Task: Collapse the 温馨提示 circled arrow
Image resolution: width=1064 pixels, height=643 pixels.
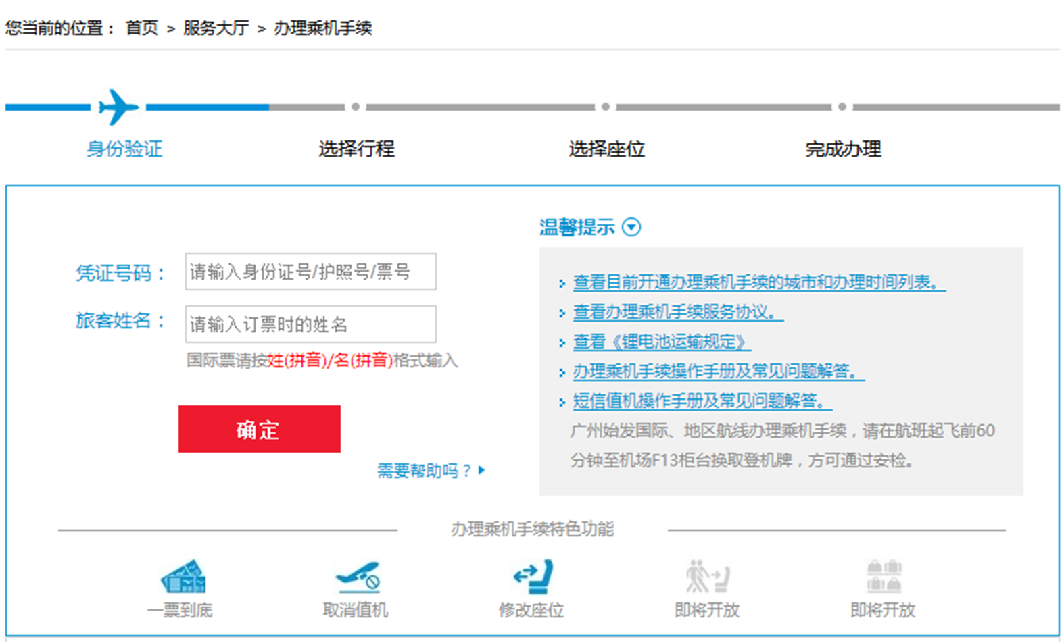Action: tap(631, 227)
